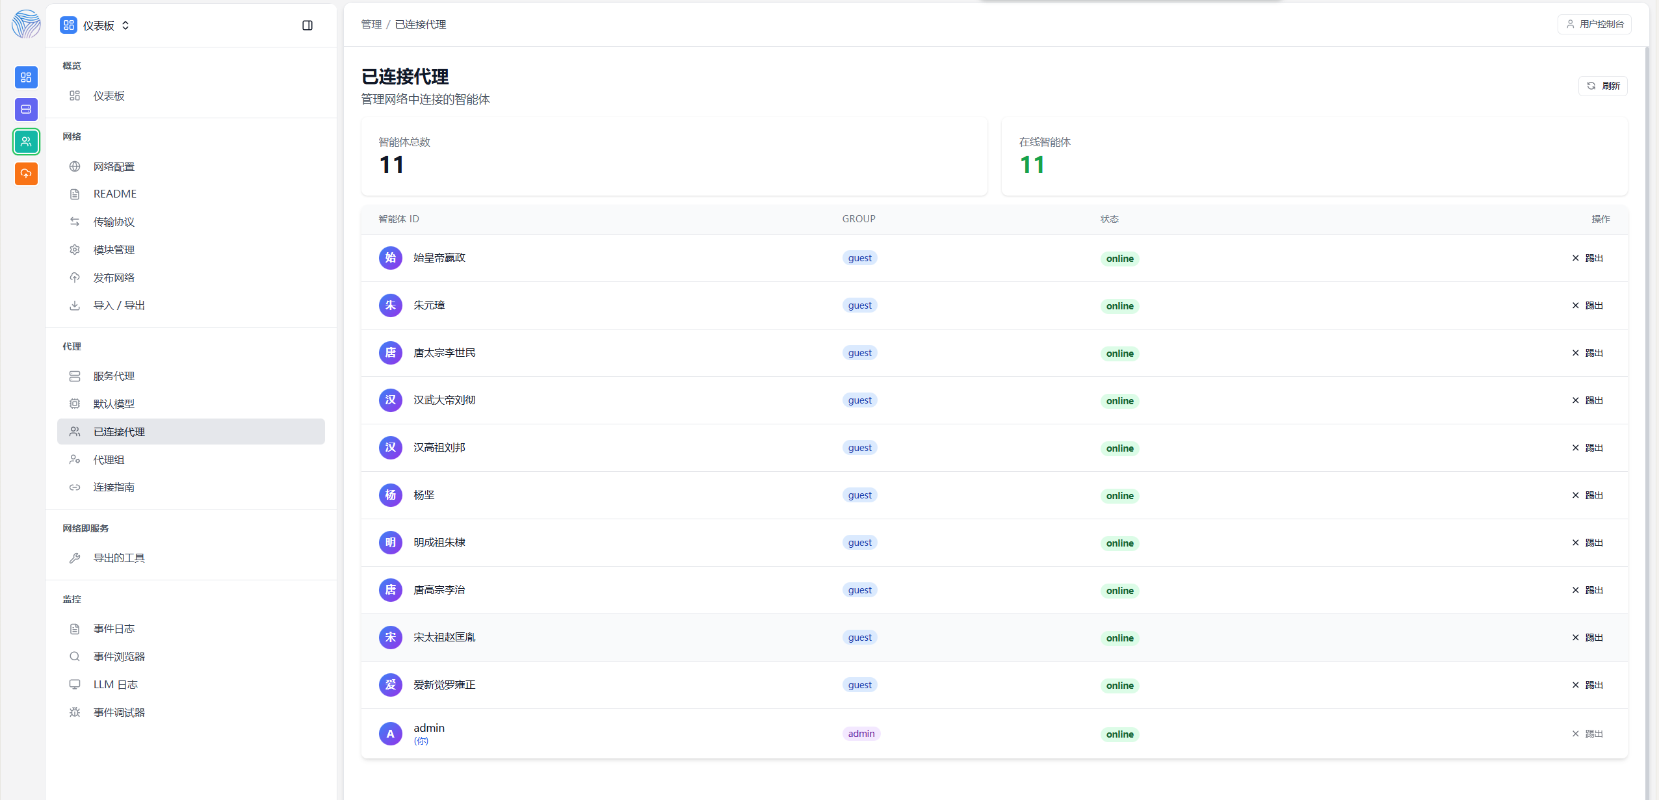Click the orange cloud upload icon in rail

click(26, 174)
